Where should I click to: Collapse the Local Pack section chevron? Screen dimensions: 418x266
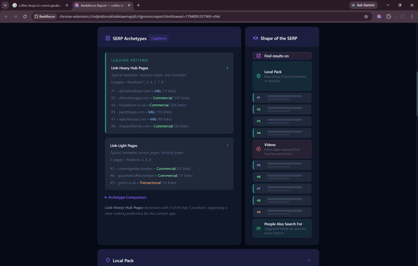coord(309,260)
